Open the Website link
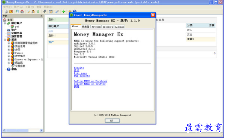Image resolution: width=225 pixels, height=138 pixels. [x=79, y=68]
